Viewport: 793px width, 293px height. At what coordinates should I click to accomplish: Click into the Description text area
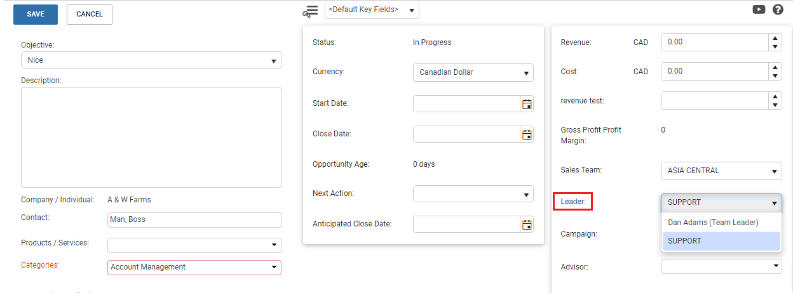click(x=151, y=137)
